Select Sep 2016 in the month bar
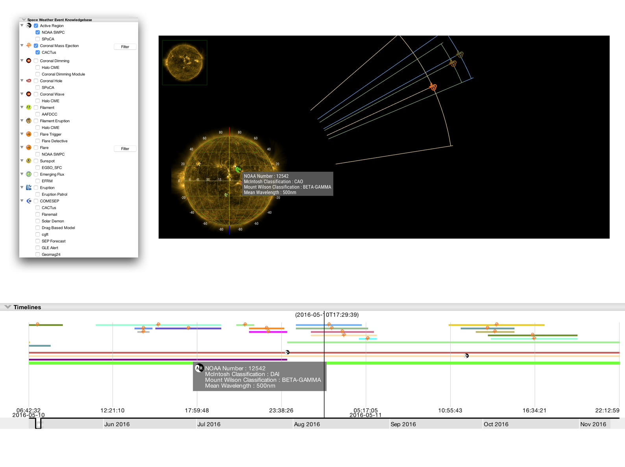This screenshot has width=625, height=467. [403, 424]
